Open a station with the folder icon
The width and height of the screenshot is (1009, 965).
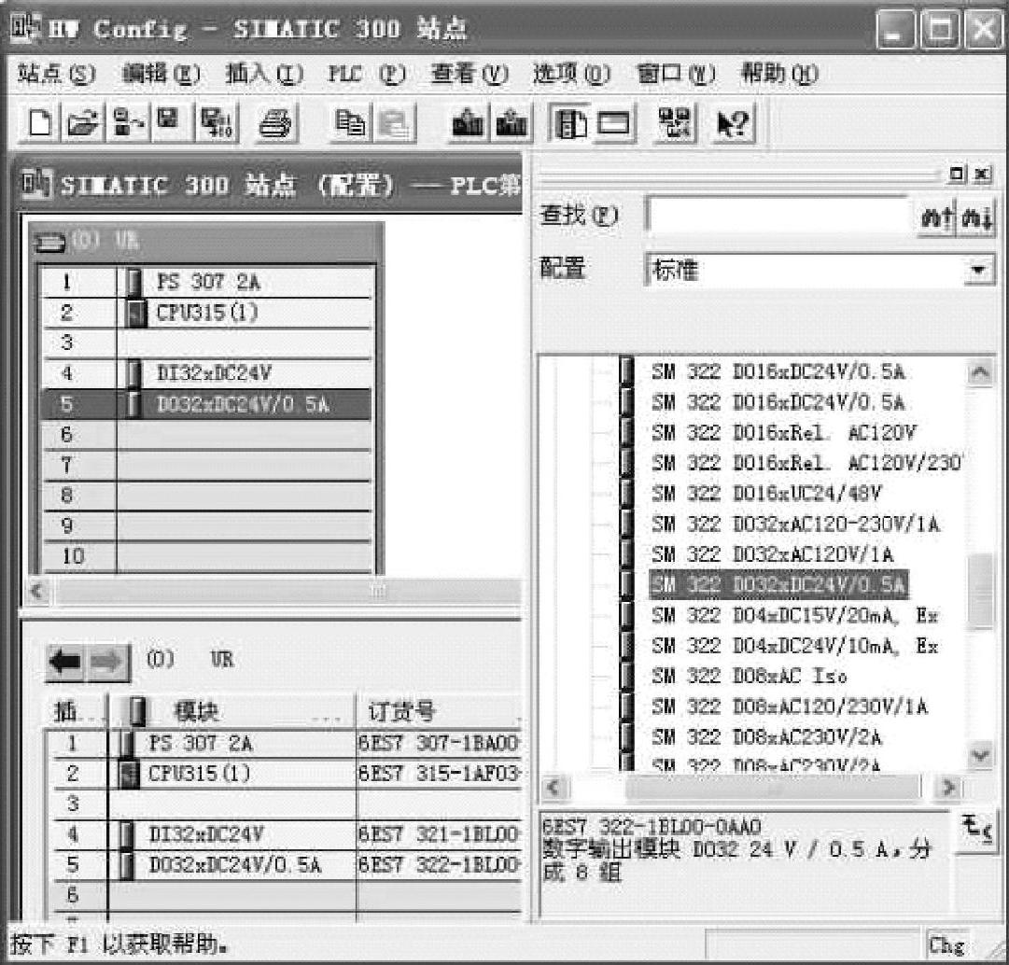coord(82,122)
